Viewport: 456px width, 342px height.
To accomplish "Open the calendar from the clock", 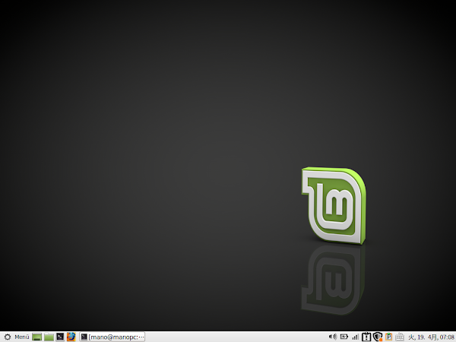I will click(431, 337).
